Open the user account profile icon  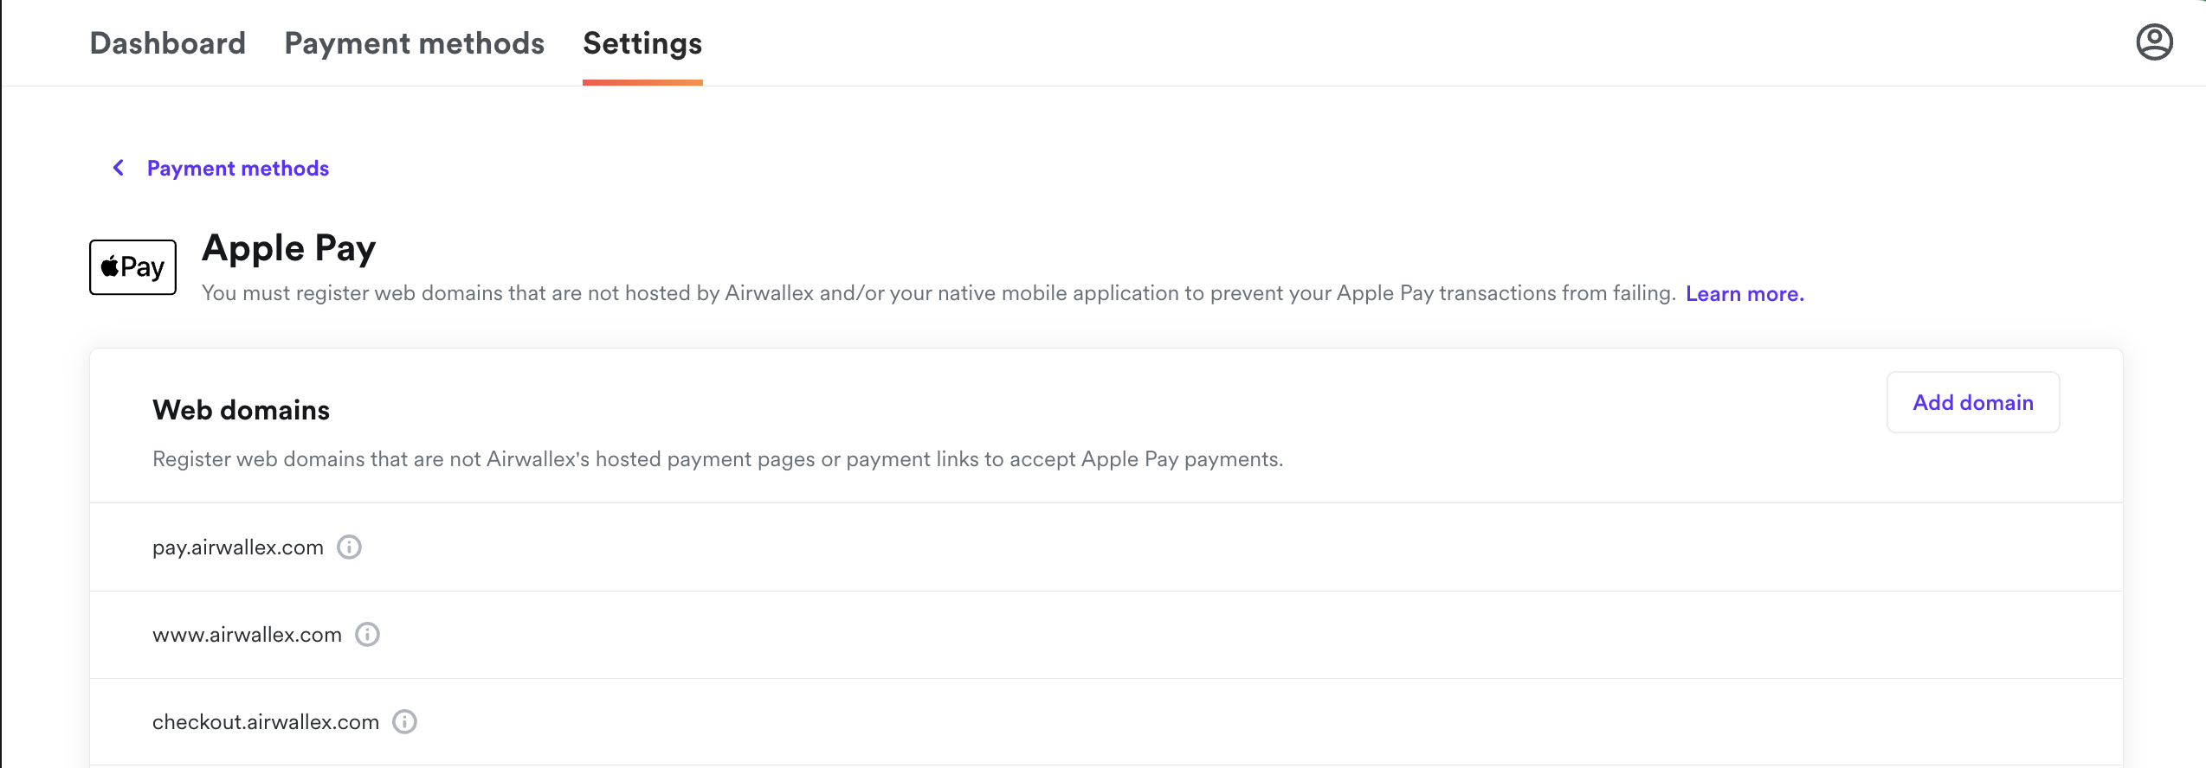click(2154, 42)
